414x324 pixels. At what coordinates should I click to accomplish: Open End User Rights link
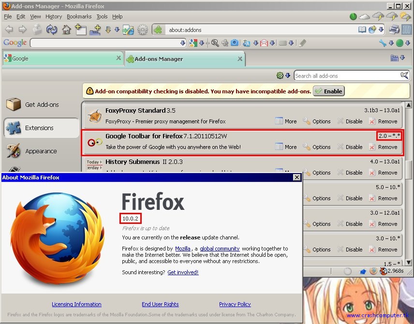160,304
